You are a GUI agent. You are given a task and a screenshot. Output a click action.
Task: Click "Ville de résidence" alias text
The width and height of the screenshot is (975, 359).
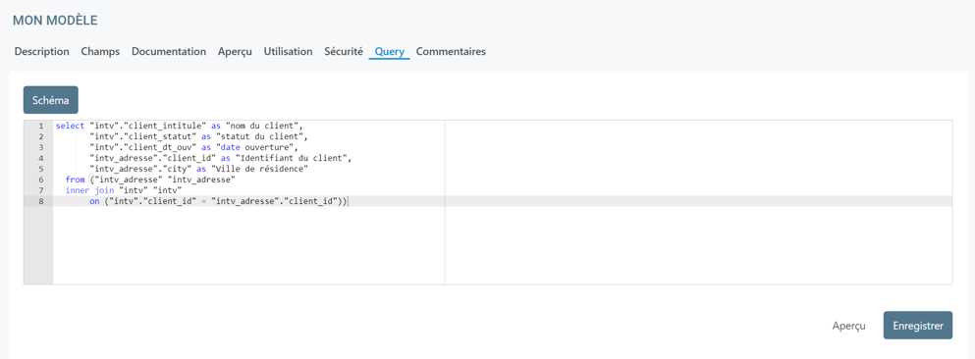261,169
